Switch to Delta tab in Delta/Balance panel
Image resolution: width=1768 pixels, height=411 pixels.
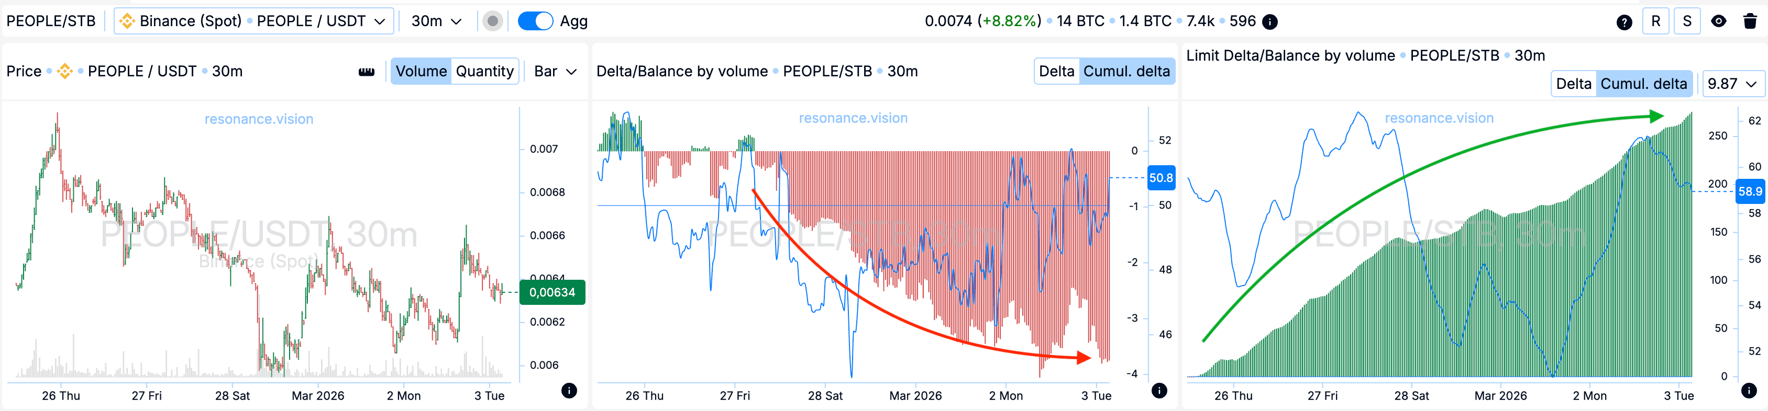(1056, 71)
